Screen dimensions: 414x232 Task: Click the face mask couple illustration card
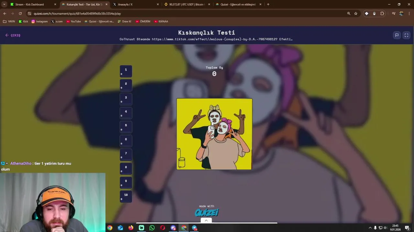[214, 134]
